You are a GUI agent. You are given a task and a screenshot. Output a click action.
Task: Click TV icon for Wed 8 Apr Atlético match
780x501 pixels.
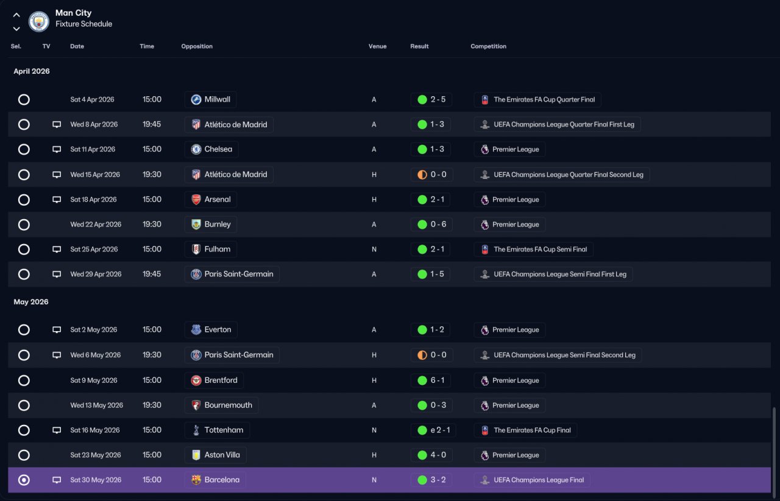tap(57, 125)
